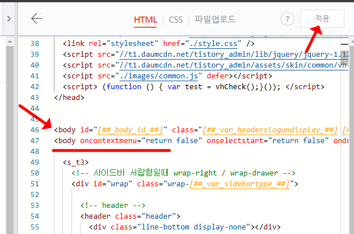Click [##_var_sidebartype_##] variable on line 51
Viewport: 354px width, 234px height.
click(x=239, y=184)
